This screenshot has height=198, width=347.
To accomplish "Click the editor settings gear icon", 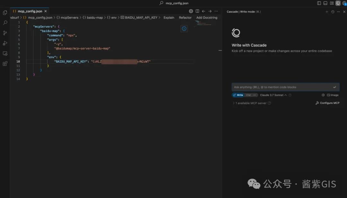I will [x=191, y=11].
